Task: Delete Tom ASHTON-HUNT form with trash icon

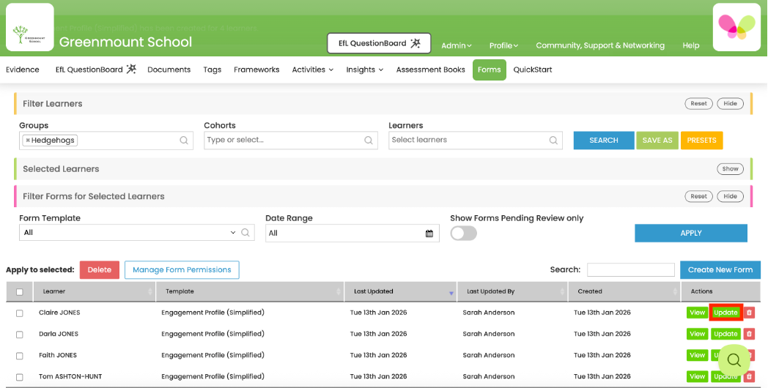Action: [749, 377]
